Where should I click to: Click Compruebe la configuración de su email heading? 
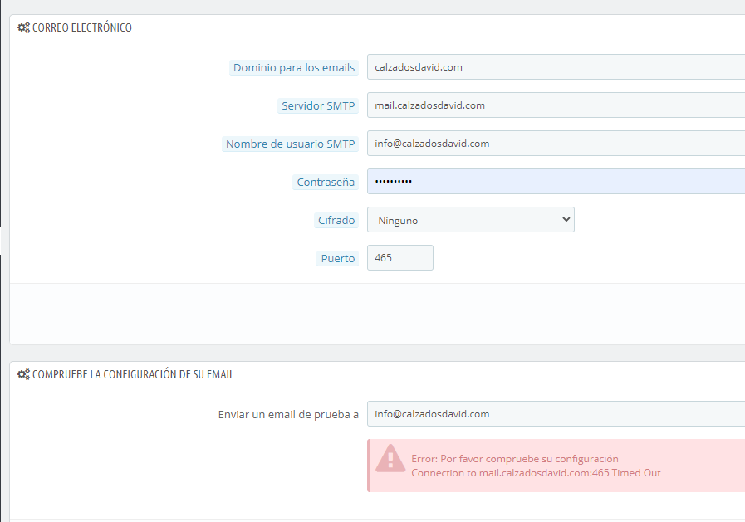133,374
